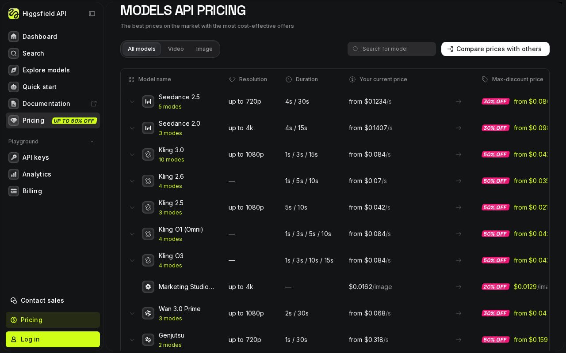Image resolution: width=566 pixels, height=353 pixels.
Task: Expand the Kling O1 (Omni) row
Action: tap(132, 234)
